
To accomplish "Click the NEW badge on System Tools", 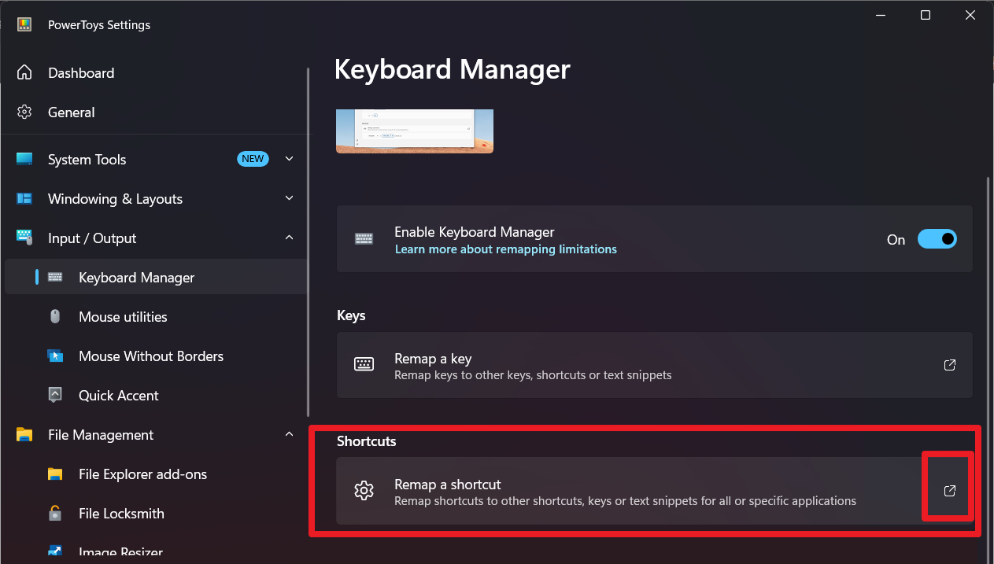I will 253,159.
